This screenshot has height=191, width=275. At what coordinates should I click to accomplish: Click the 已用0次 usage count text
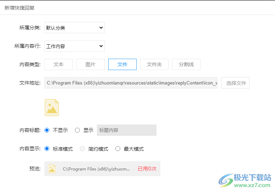pyautogui.click(x=147, y=169)
